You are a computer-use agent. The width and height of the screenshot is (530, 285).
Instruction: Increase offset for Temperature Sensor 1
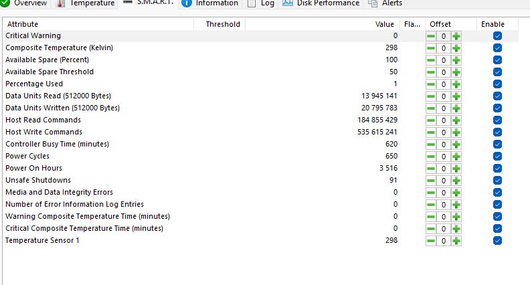[456, 241]
